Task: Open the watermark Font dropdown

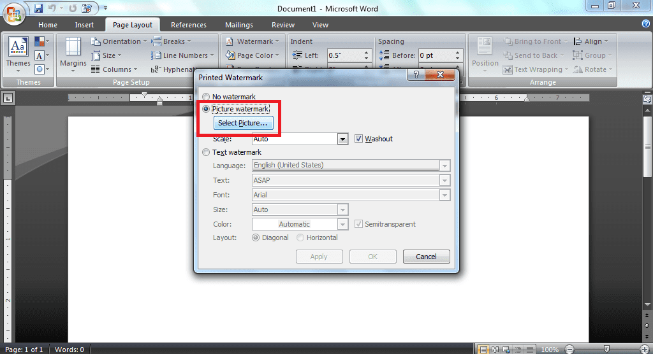Action: click(444, 195)
